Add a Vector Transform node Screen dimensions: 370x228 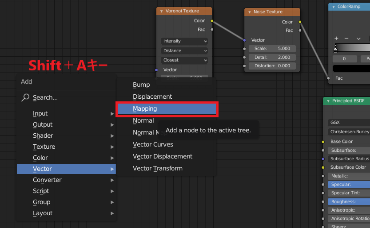point(167,169)
